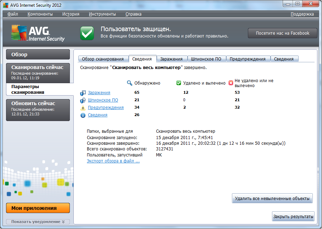Open the Инструменты menu
This screenshot has width=322, height=229.
[x=102, y=14]
